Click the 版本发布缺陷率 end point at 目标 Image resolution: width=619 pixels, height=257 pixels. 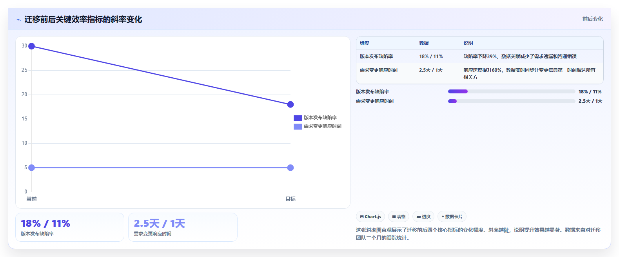tap(290, 104)
